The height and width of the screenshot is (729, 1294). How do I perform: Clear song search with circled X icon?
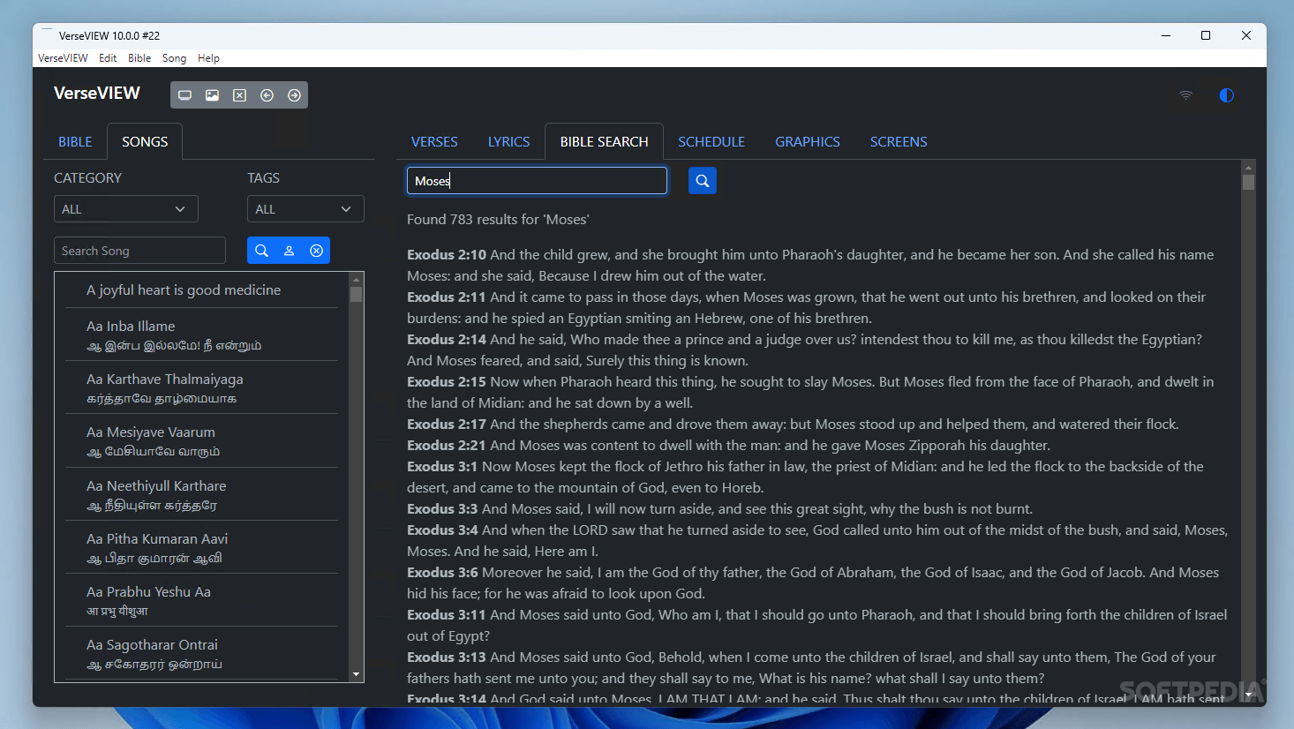[x=316, y=251]
